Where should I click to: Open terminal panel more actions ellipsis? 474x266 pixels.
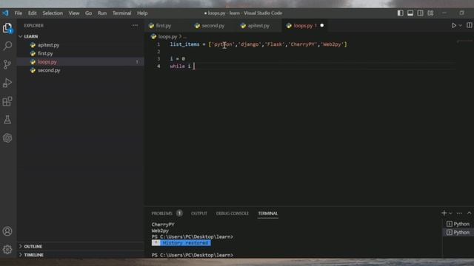[x=459, y=214]
